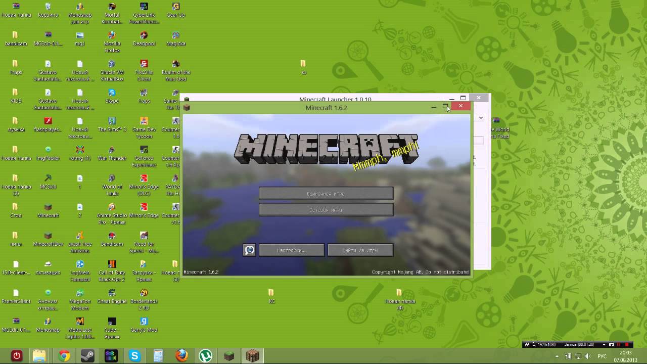Select the Game Dev Tycoon shortcut
This screenshot has width=647, height=364.
(x=144, y=128)
